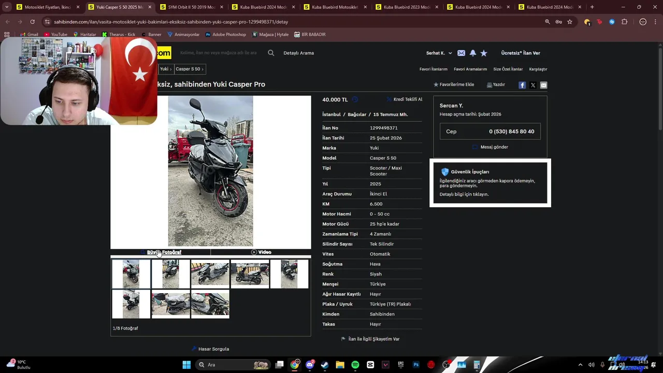Screen dimensions: 663x373
Task: Click the Yuki breadcrumb link
Action: click(x=164, y=69)
